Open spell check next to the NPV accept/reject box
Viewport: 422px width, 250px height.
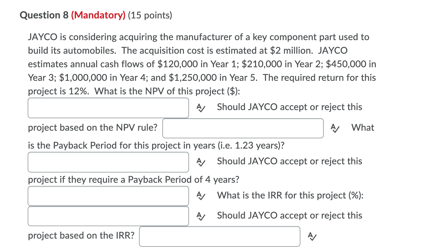pos(335,129)
